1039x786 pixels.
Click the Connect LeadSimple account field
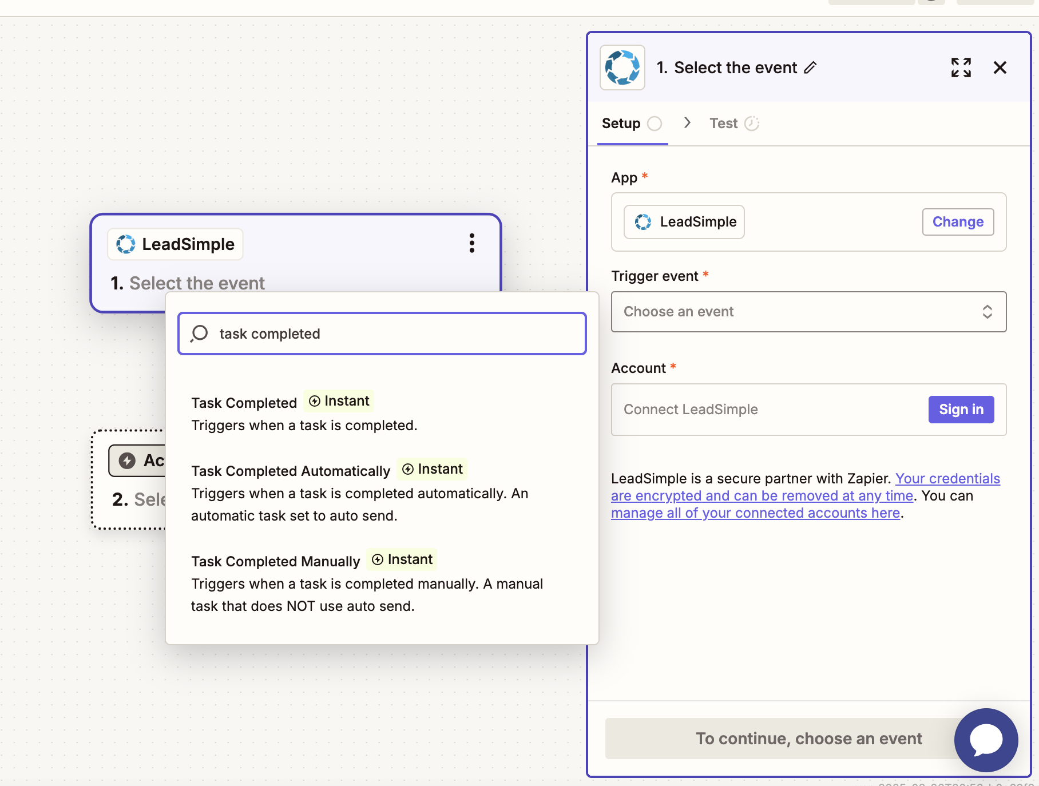point(808,410)
